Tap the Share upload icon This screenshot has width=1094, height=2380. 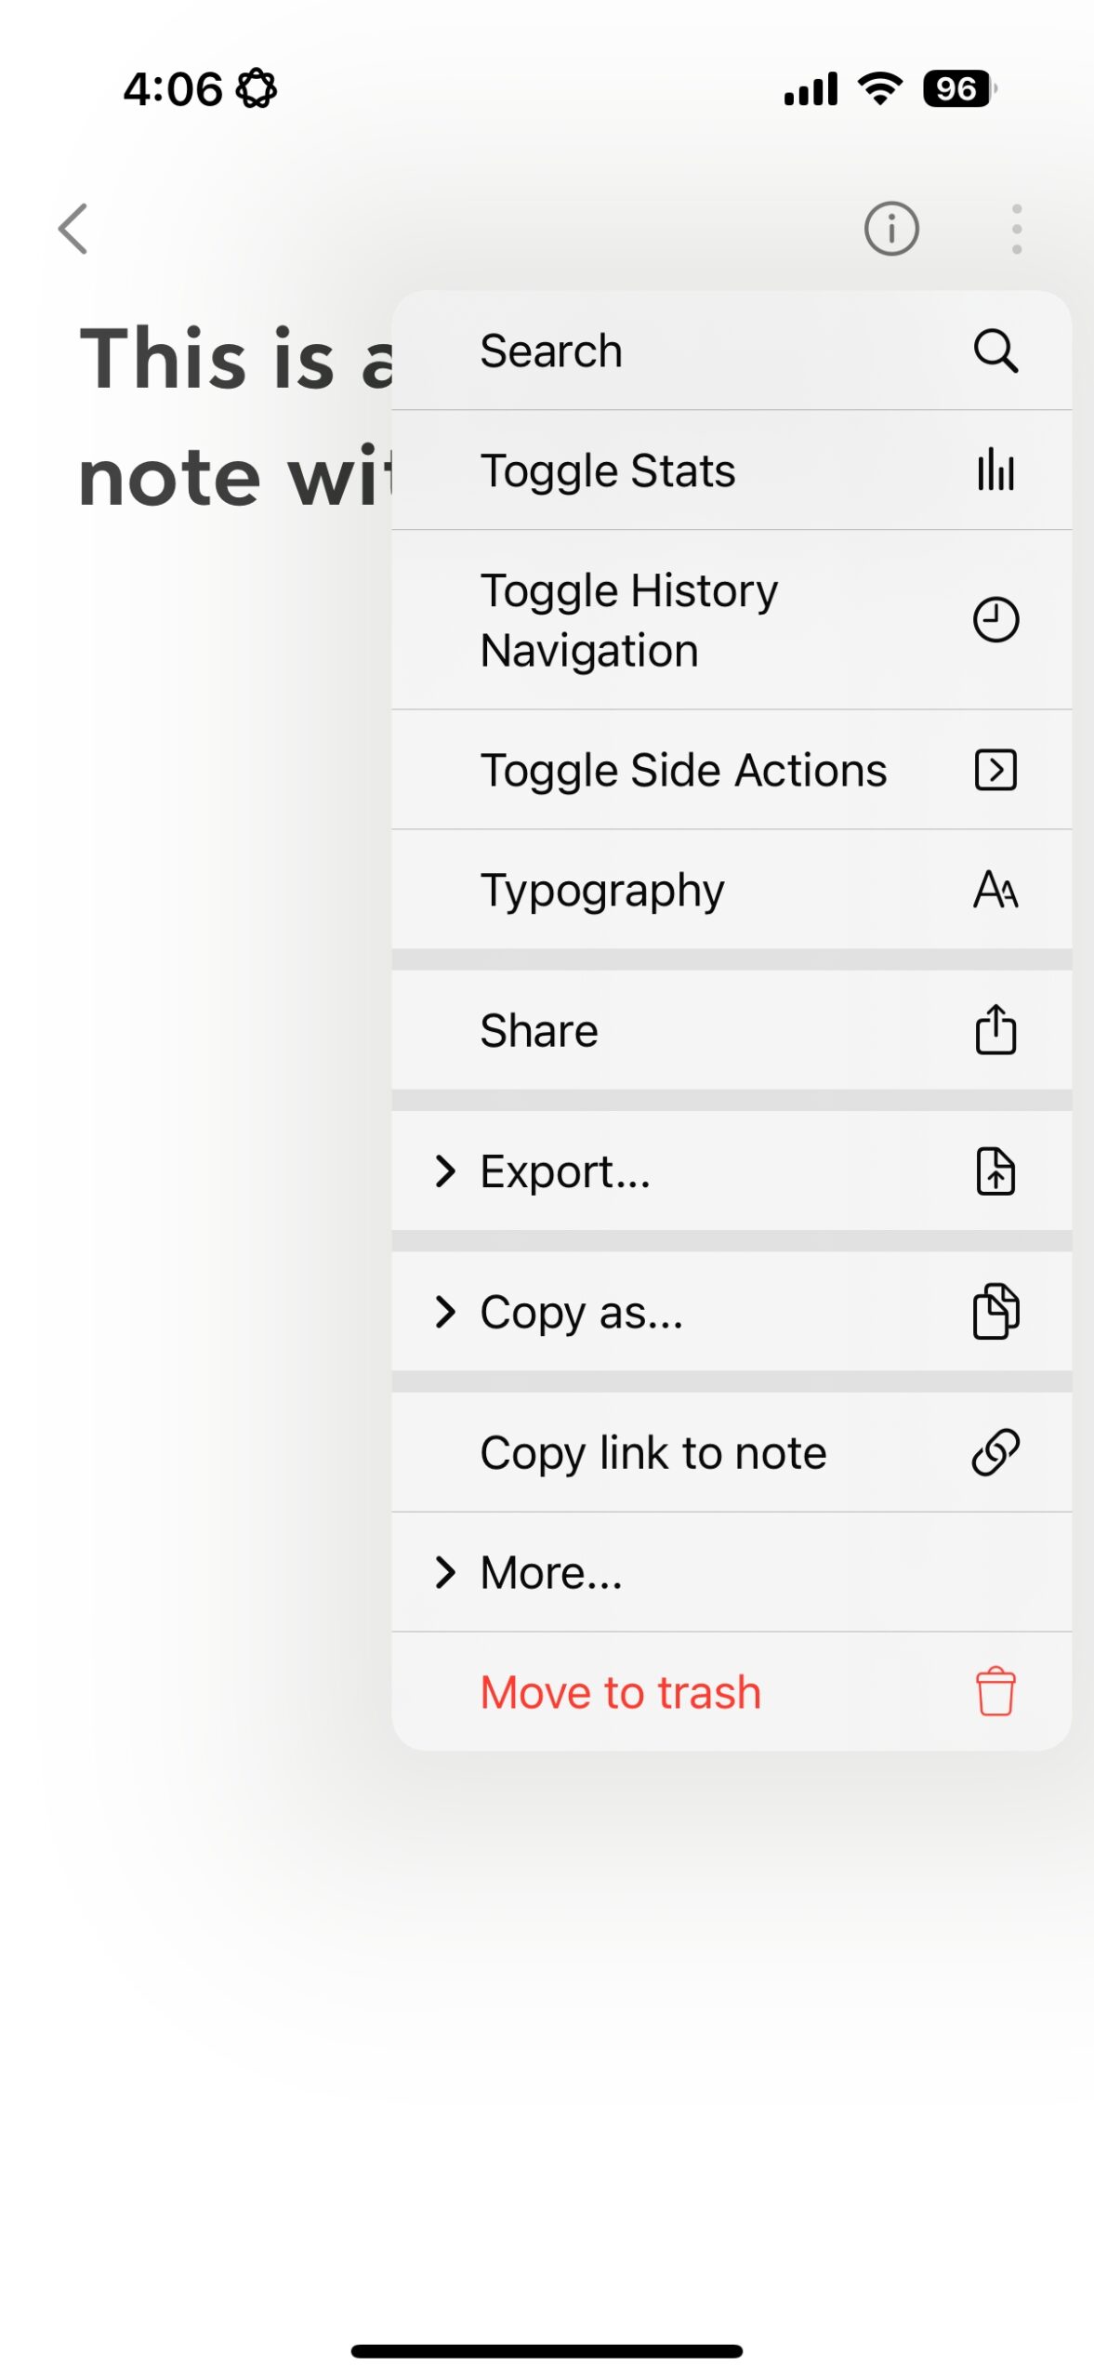[995, 1030]
